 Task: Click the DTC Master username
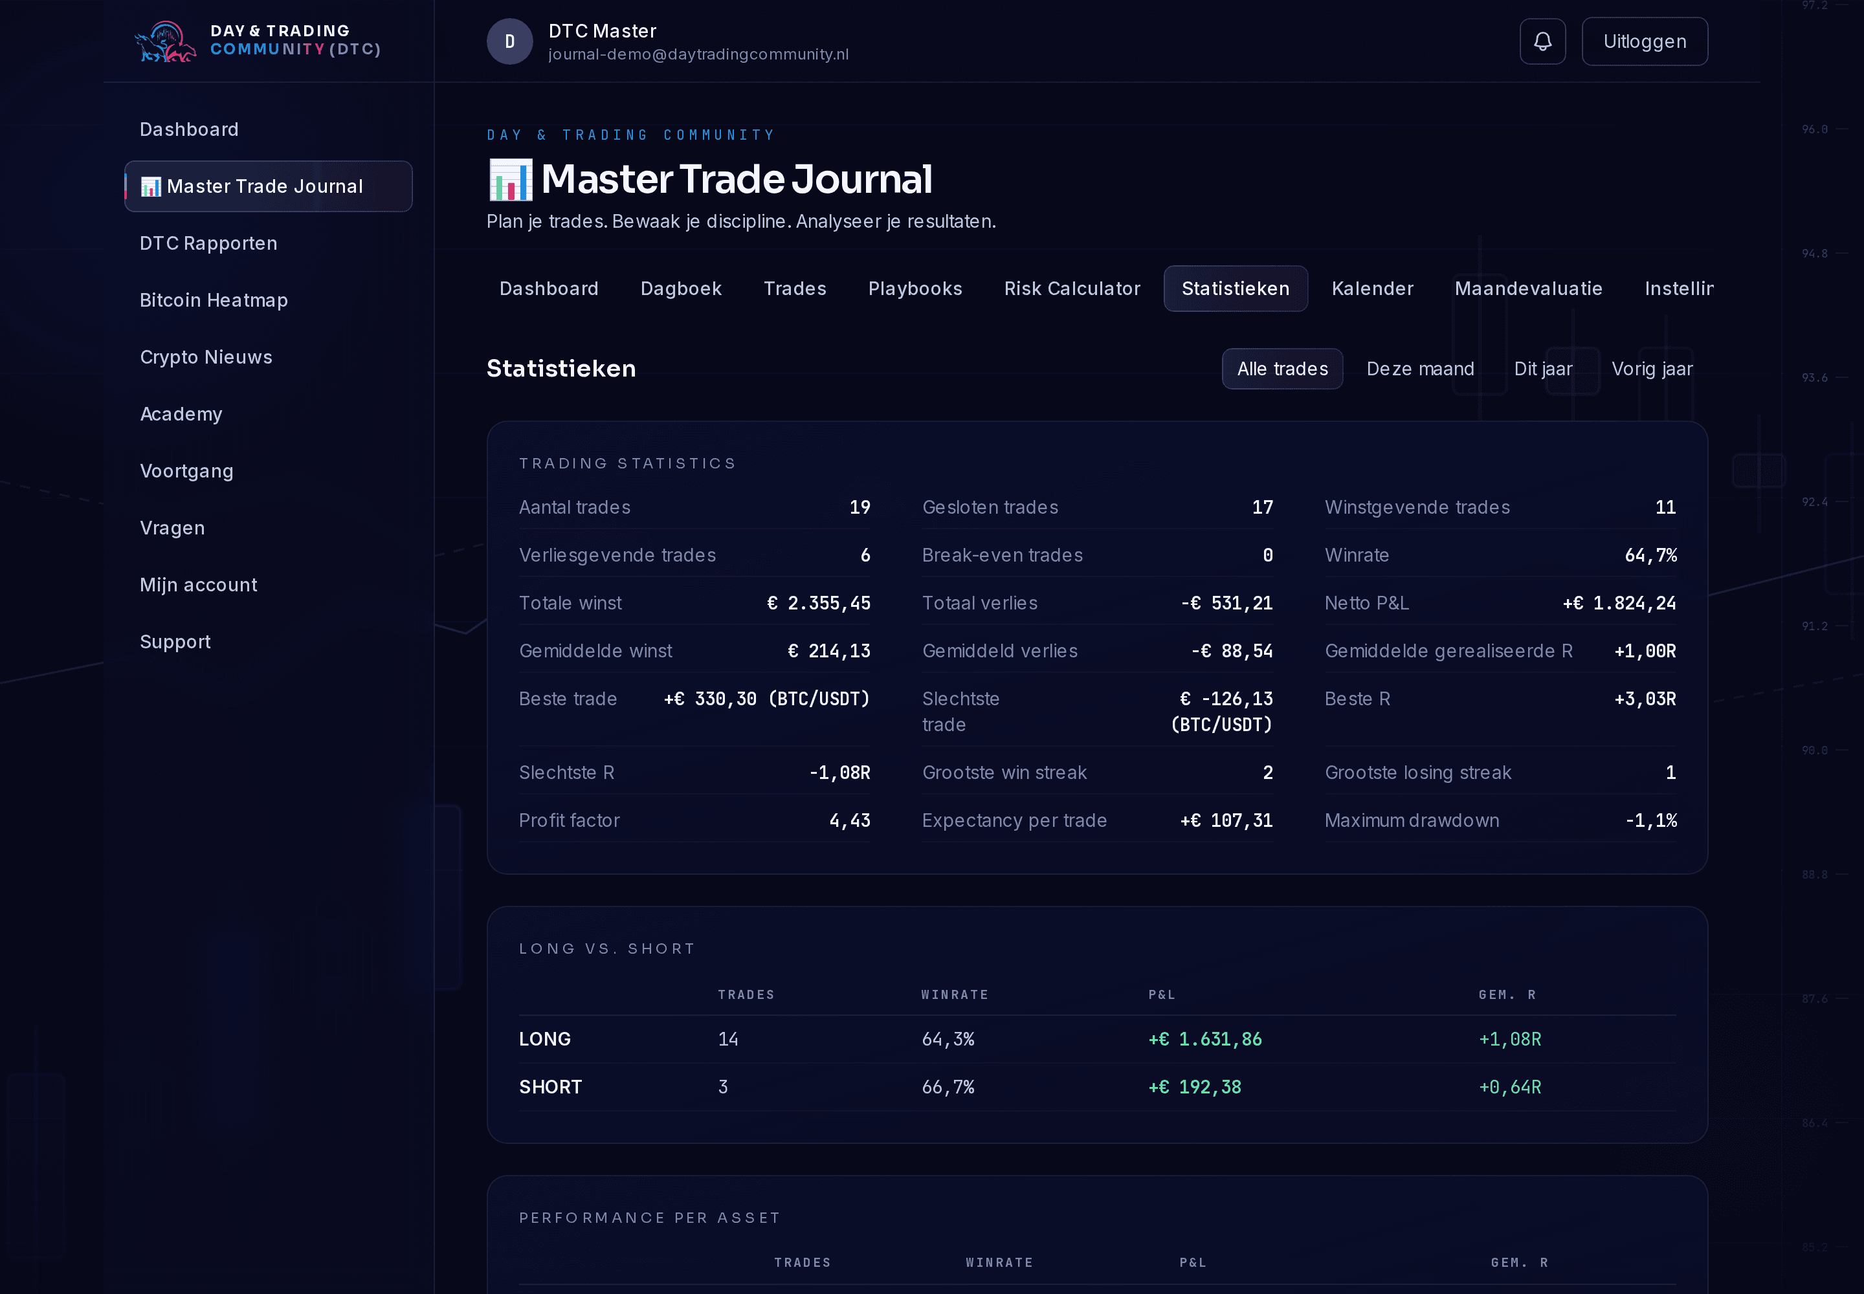[x=602, y=31]
